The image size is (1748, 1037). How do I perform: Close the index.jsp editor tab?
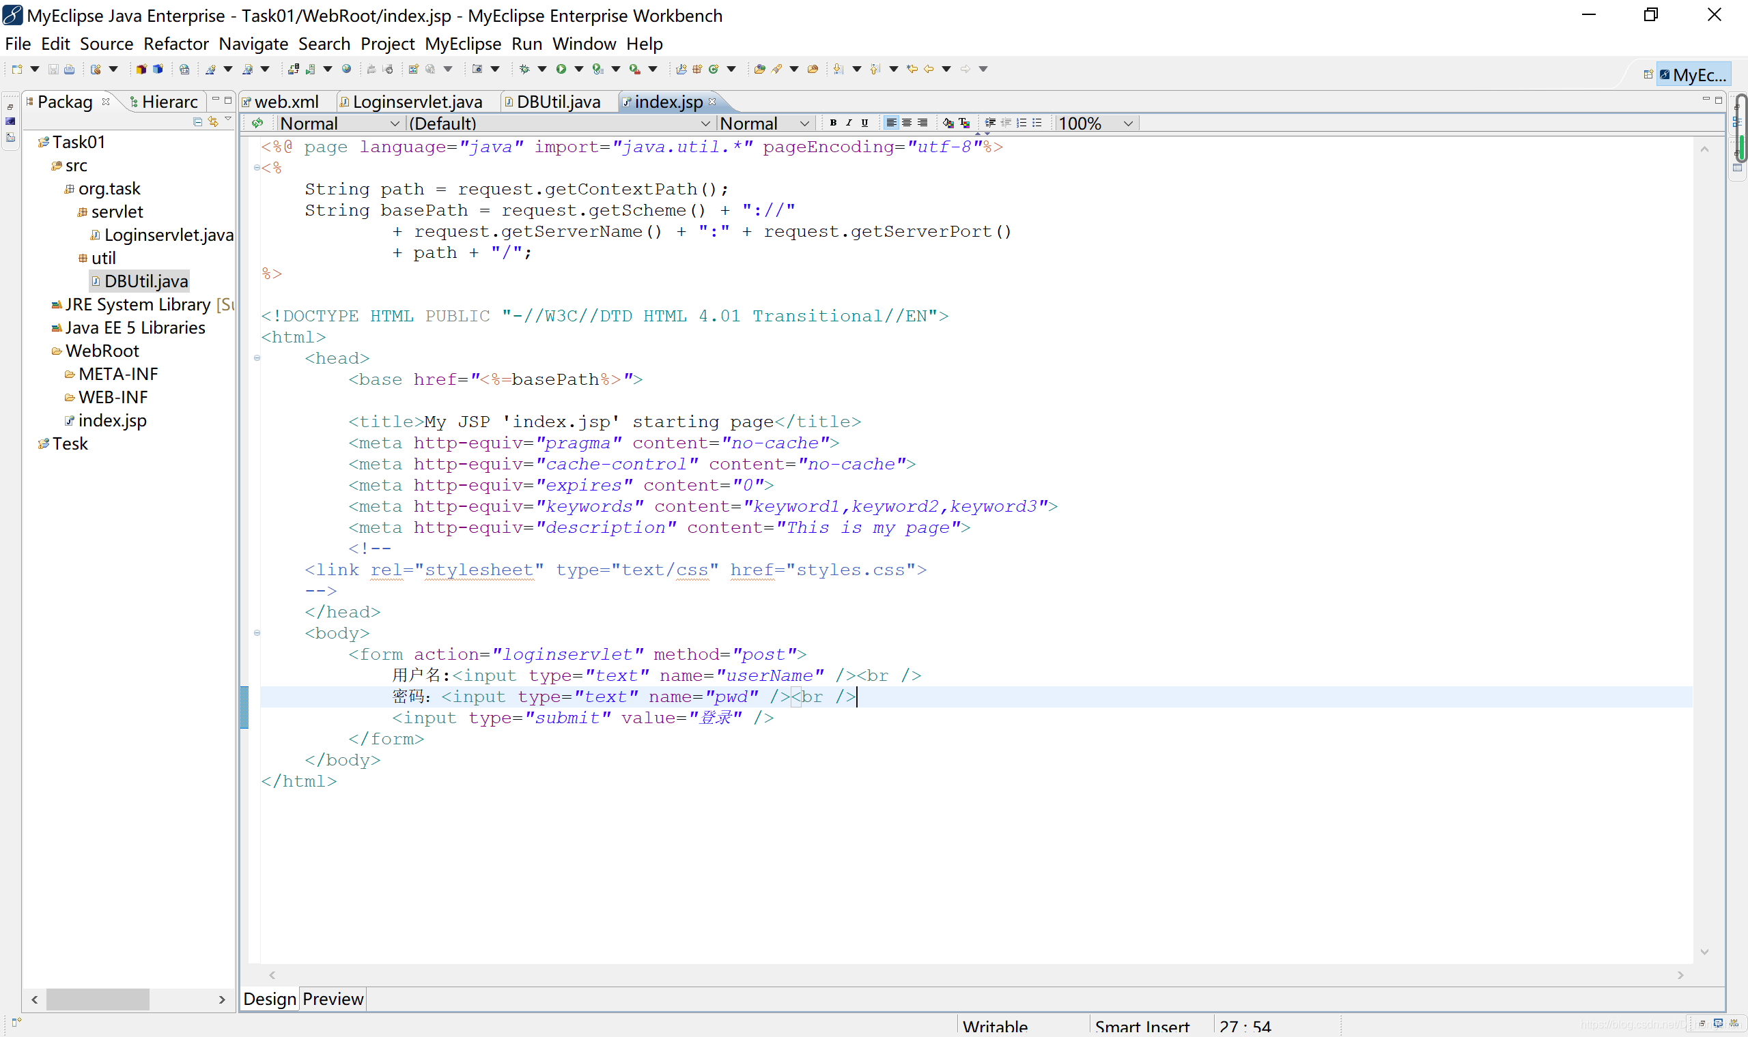(712, 102)
